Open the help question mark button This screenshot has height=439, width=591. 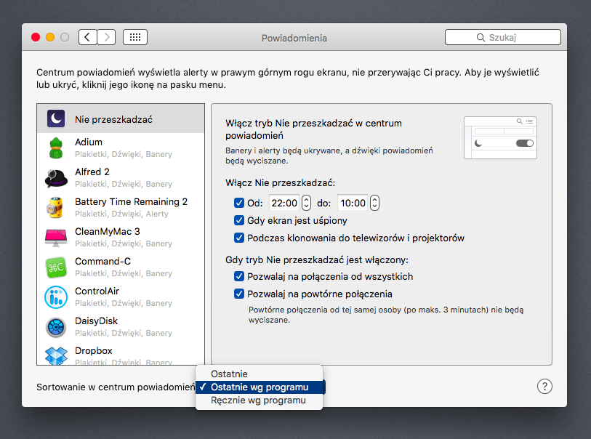(x=545, y=386)
